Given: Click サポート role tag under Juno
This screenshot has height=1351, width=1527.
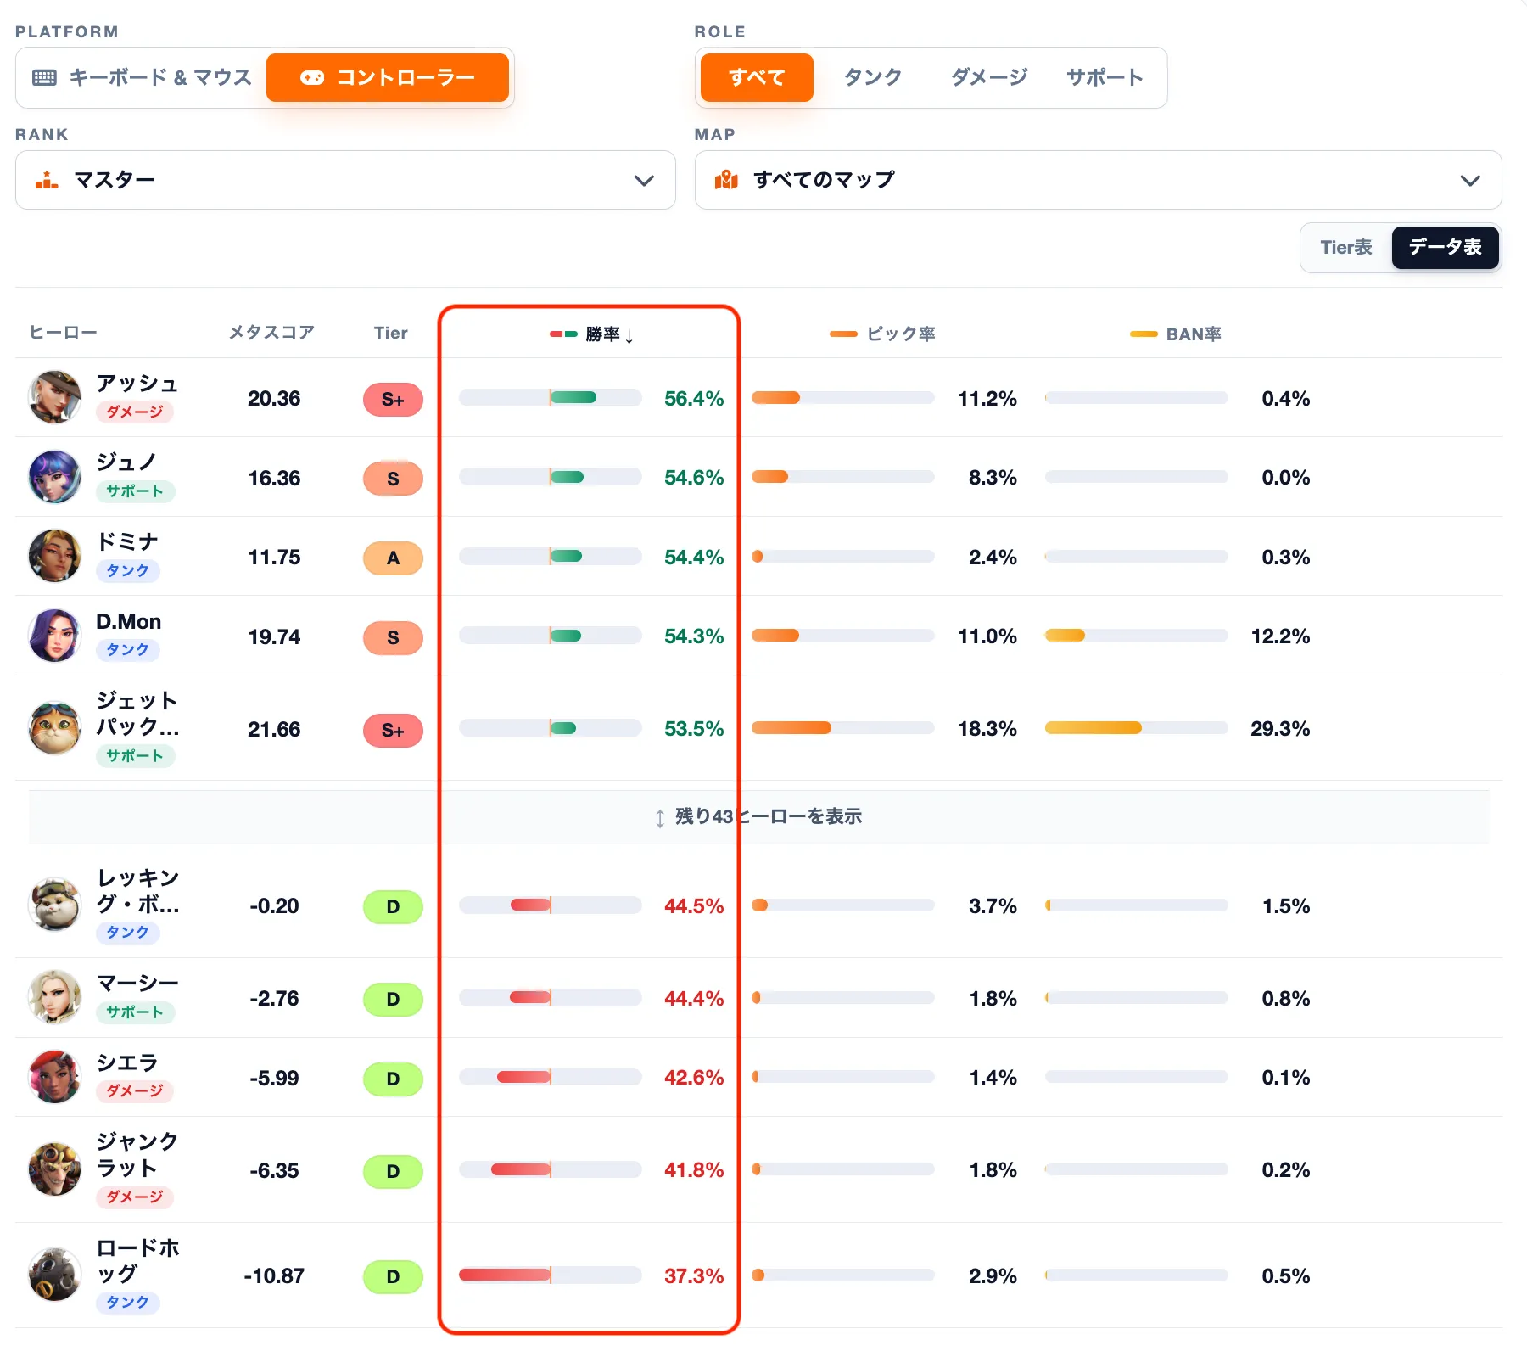Looking at the screenshot, I should point(135,491).
